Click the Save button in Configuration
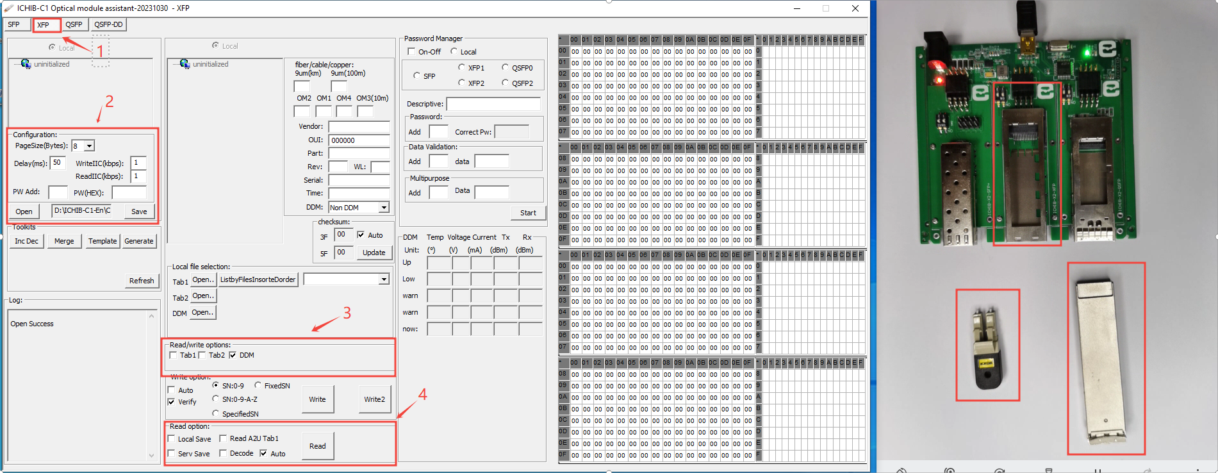 pyautogui.click(x=139, y=212)
